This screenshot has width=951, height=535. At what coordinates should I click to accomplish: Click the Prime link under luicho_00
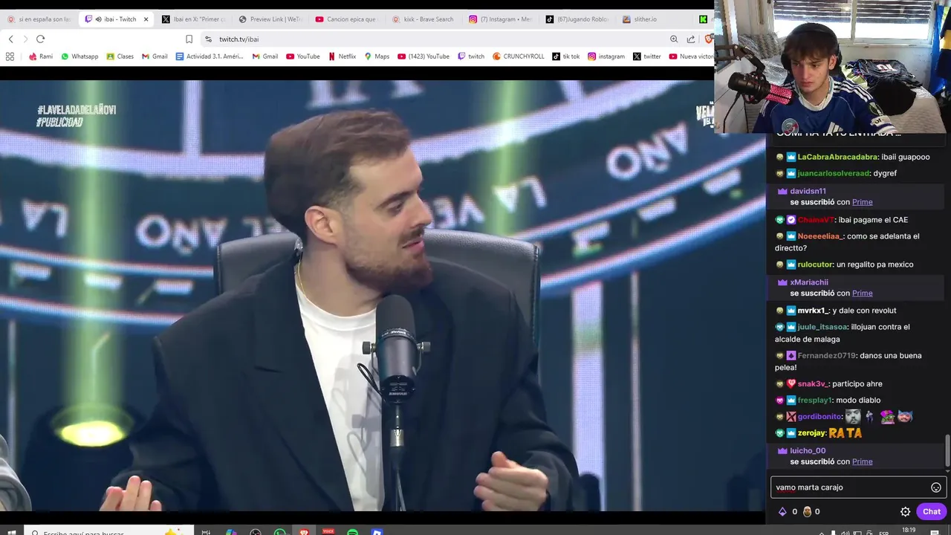pyautogui.click(x=862, y=461)
